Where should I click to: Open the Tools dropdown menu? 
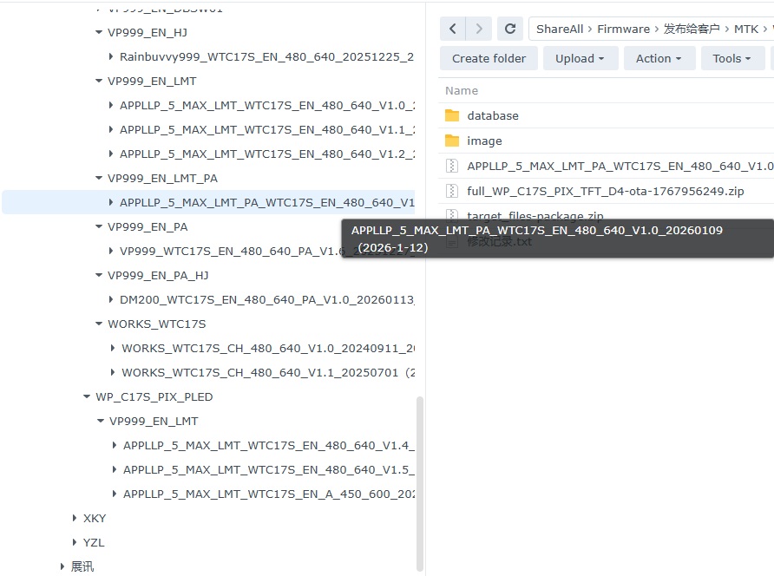tap(731, 58)
